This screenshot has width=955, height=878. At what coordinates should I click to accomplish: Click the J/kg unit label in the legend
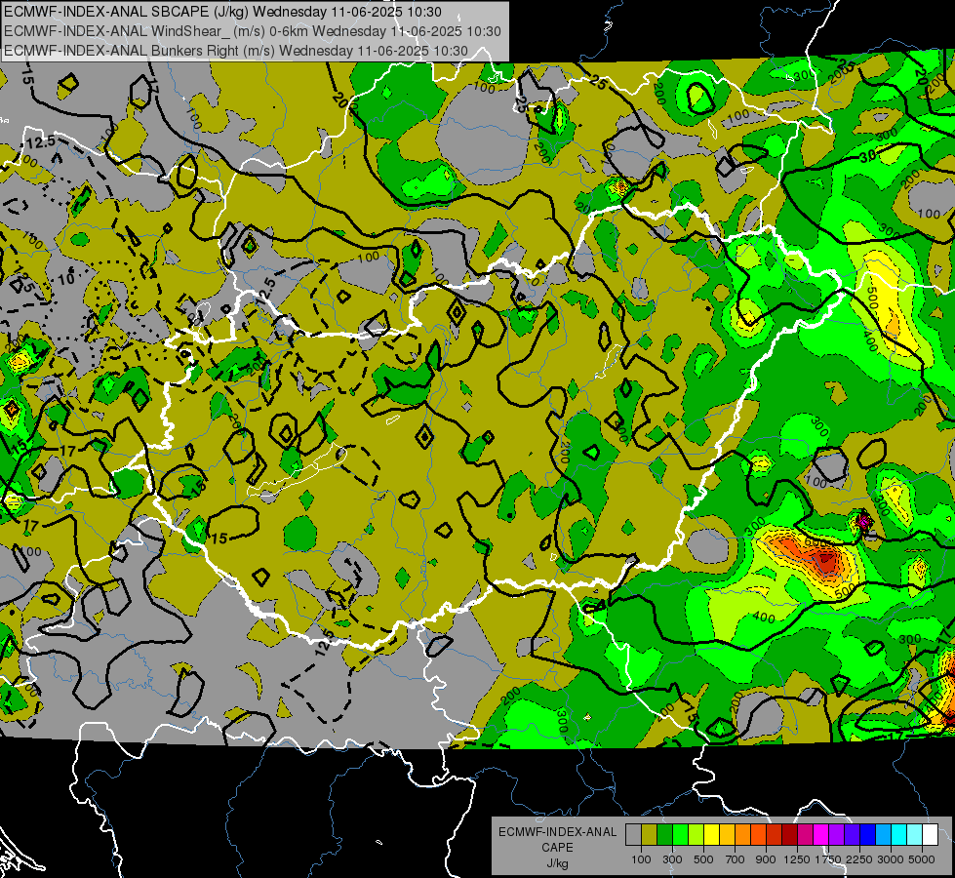tap(557, 863)
